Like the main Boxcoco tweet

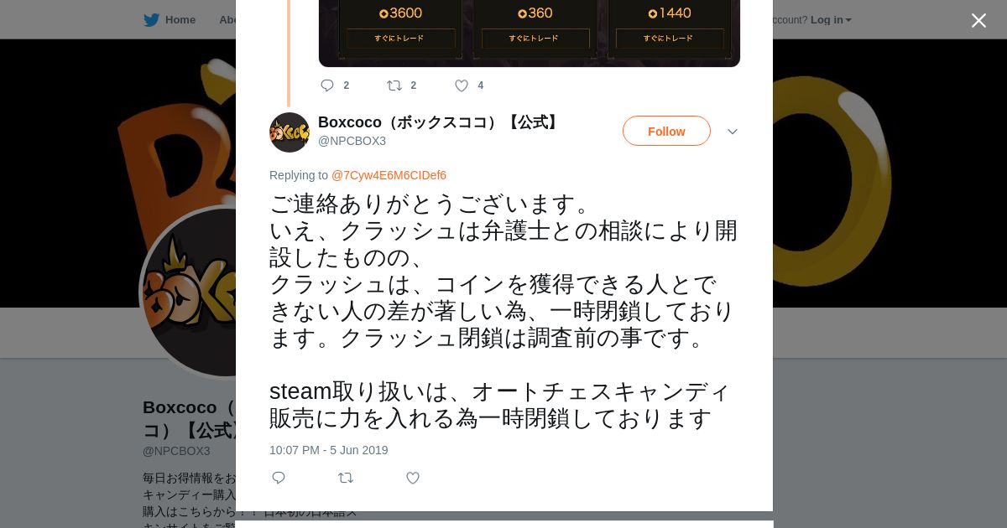(413, 478)
